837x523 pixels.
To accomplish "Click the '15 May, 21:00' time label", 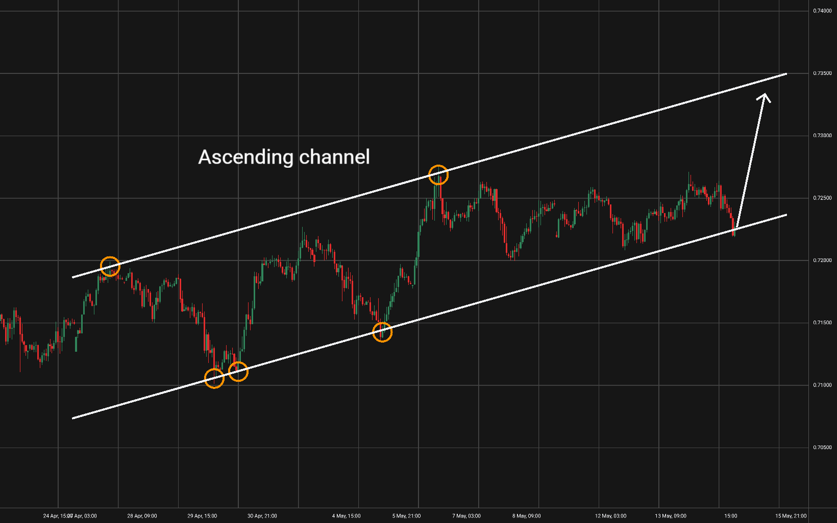I will [x=791, y=516].
